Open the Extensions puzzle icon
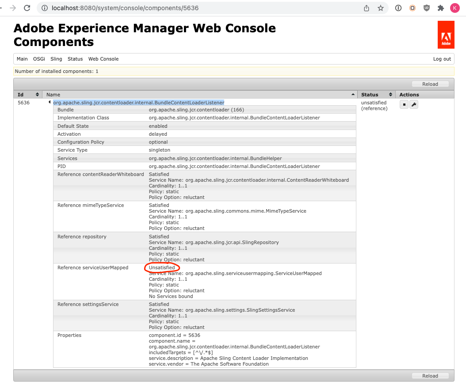Screen dimensions: 466x382 coord(441,8)
